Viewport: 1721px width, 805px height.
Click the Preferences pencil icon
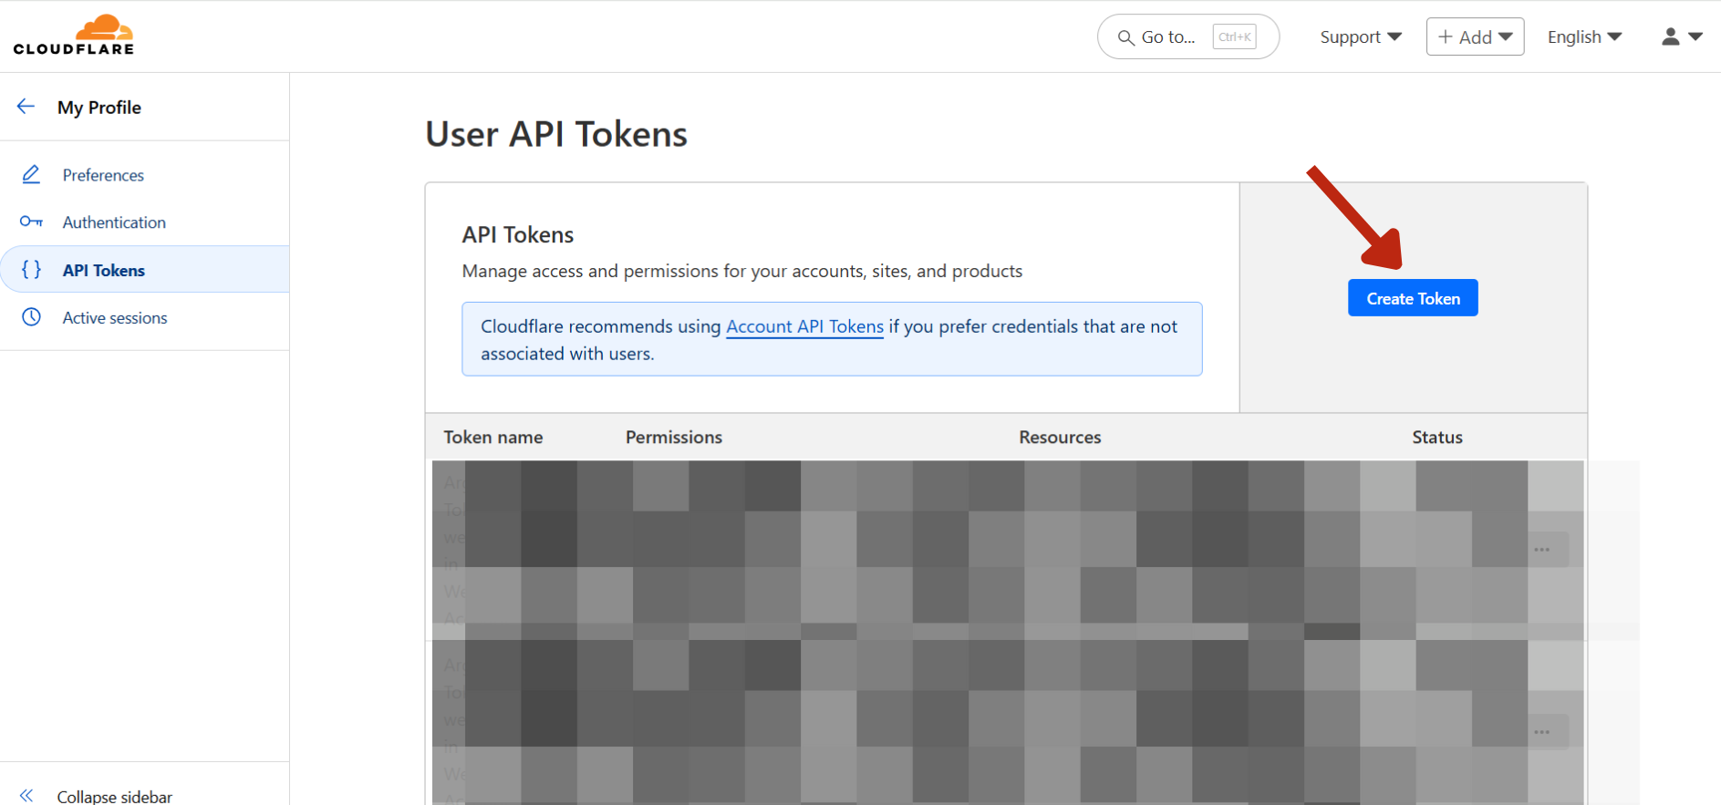(31, 174)
